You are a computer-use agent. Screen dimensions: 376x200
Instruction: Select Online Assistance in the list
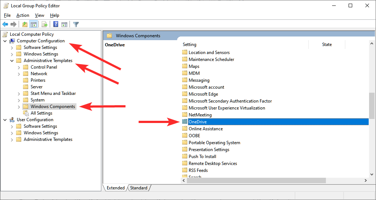(x=206, y=129)
